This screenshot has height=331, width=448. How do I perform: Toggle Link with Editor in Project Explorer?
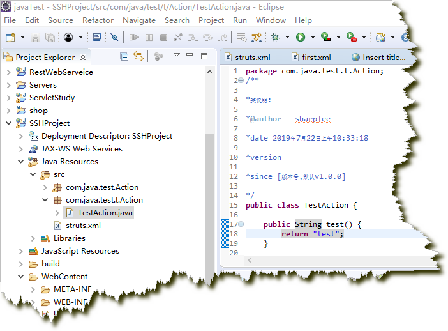tap(138, 57)
